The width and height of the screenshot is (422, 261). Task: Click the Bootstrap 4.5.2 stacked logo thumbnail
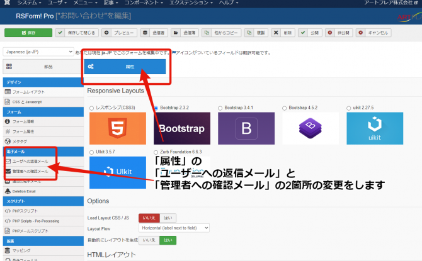coord(311,128)
